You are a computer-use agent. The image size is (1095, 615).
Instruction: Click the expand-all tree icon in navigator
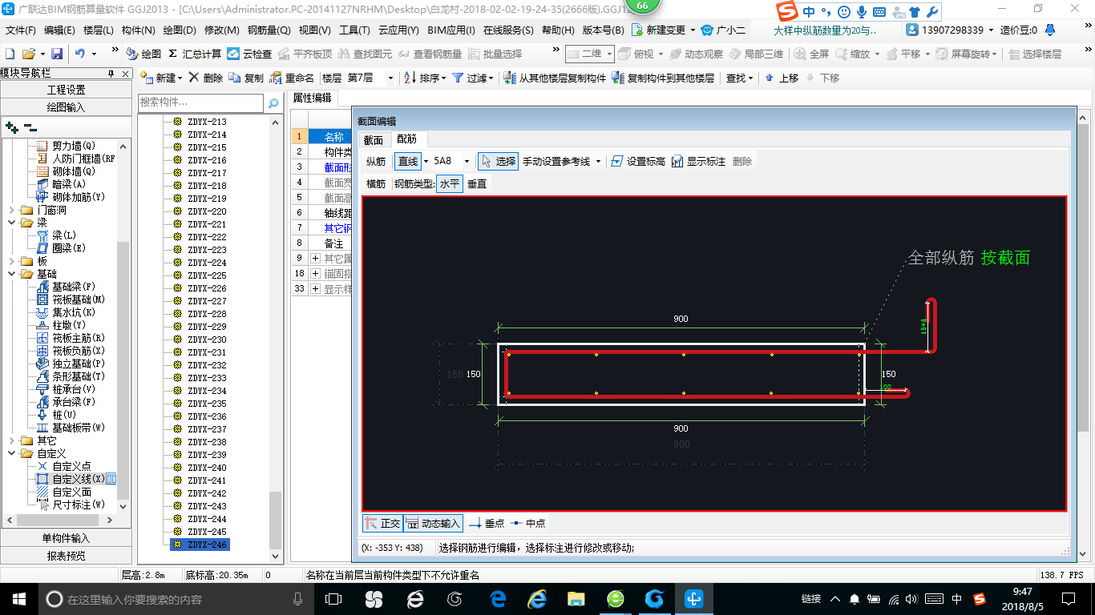(x=11, y=127)
